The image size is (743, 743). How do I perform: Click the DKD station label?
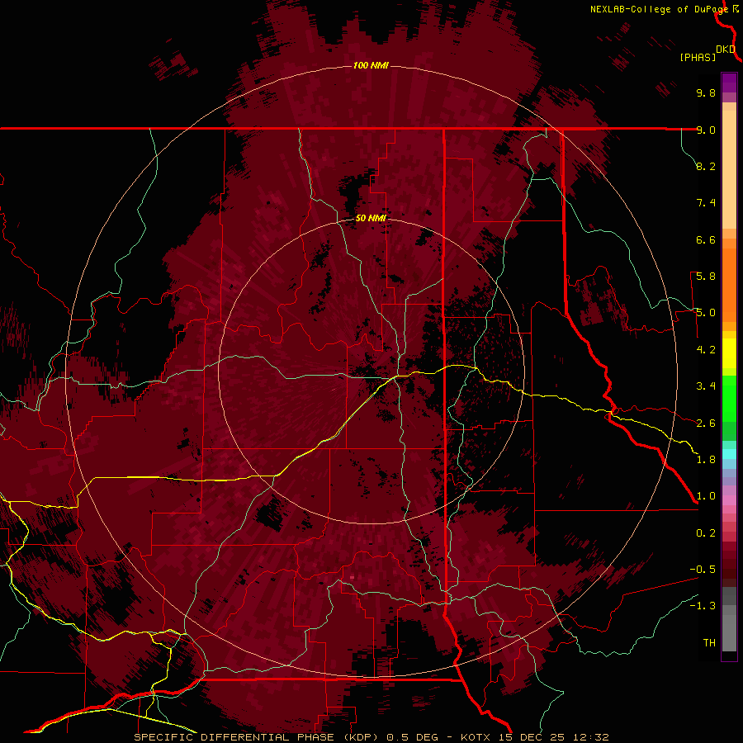[726, 49]
